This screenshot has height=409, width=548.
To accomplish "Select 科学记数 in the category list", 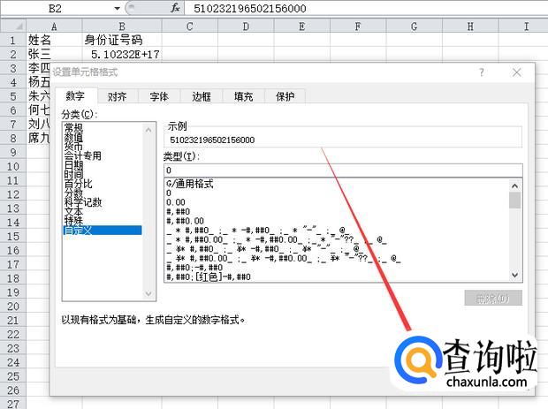I will point(83,202).
